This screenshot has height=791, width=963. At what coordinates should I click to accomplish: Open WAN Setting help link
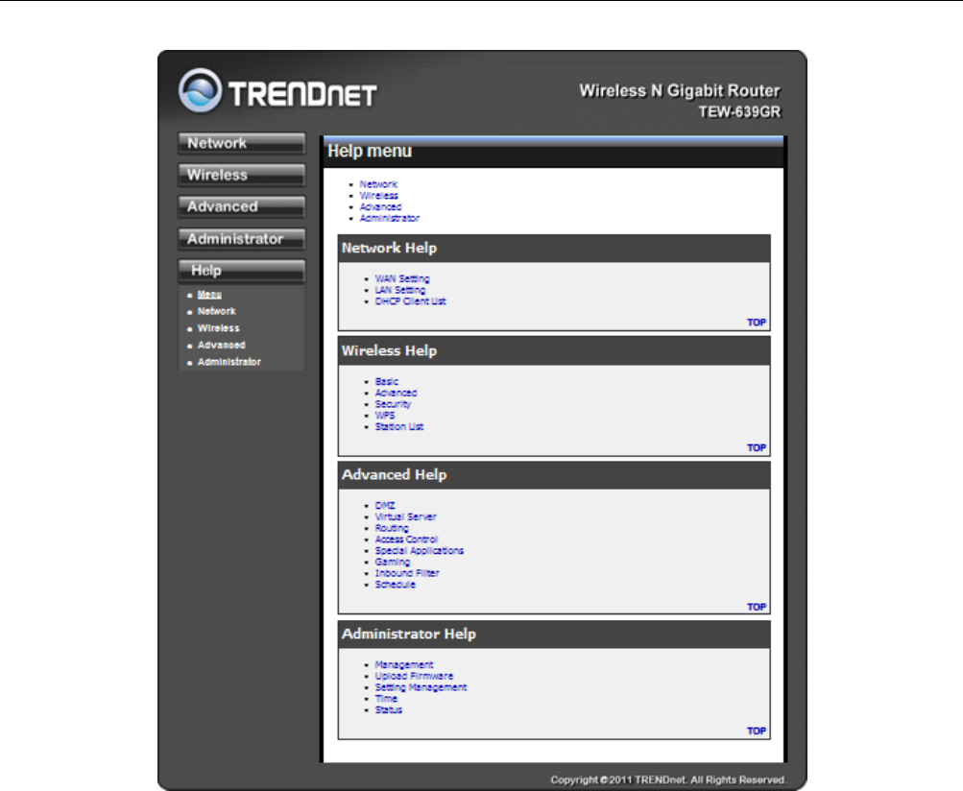click(402, 278)
